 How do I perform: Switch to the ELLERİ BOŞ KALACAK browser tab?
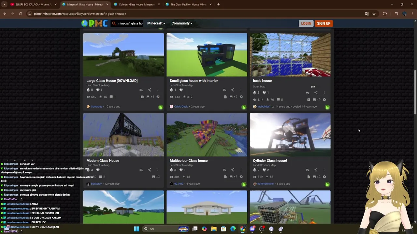pyautogui.click(x=33, y=5)
